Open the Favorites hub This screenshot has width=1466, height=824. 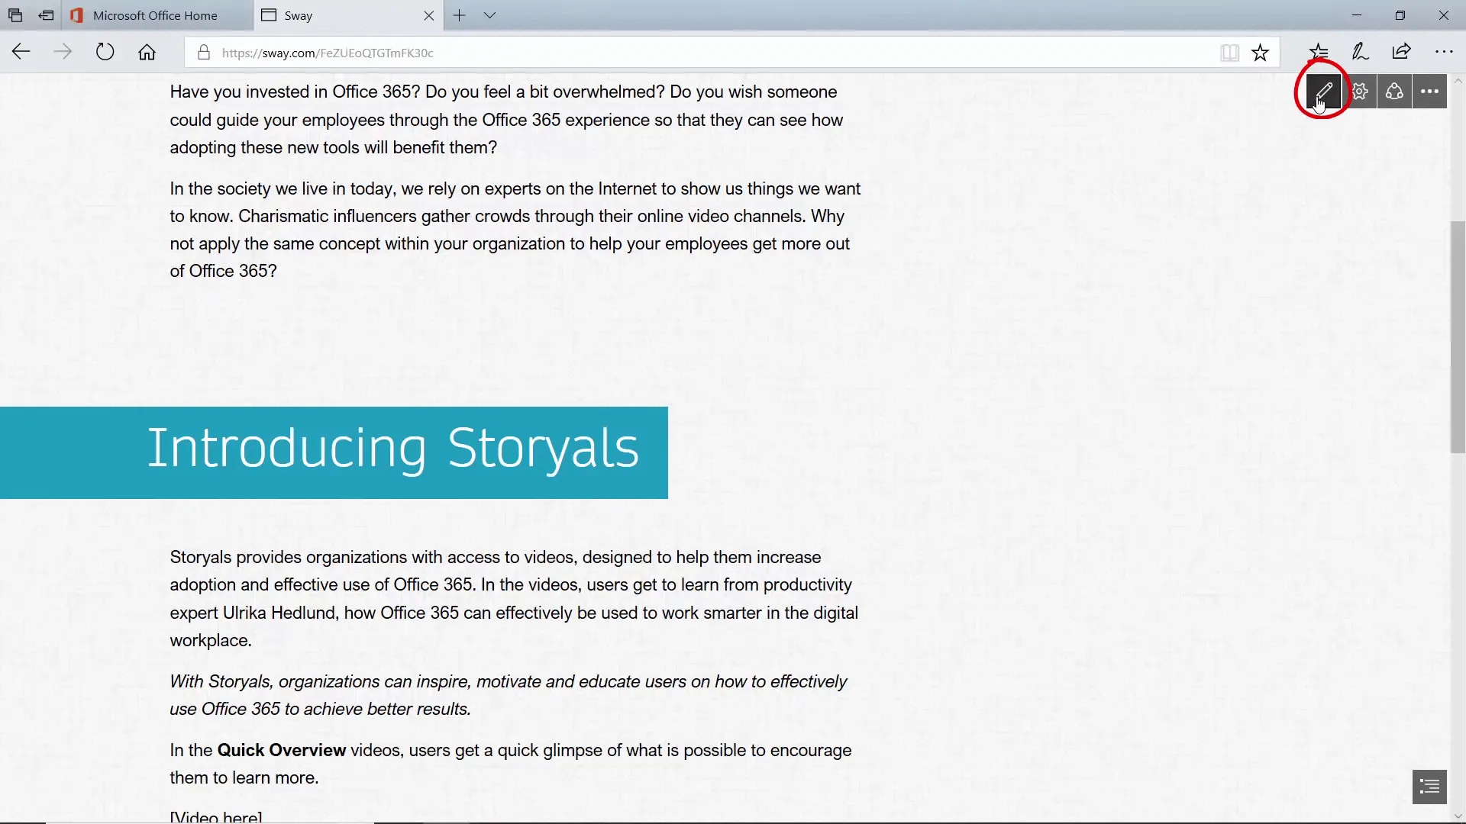pos(1319,52)
